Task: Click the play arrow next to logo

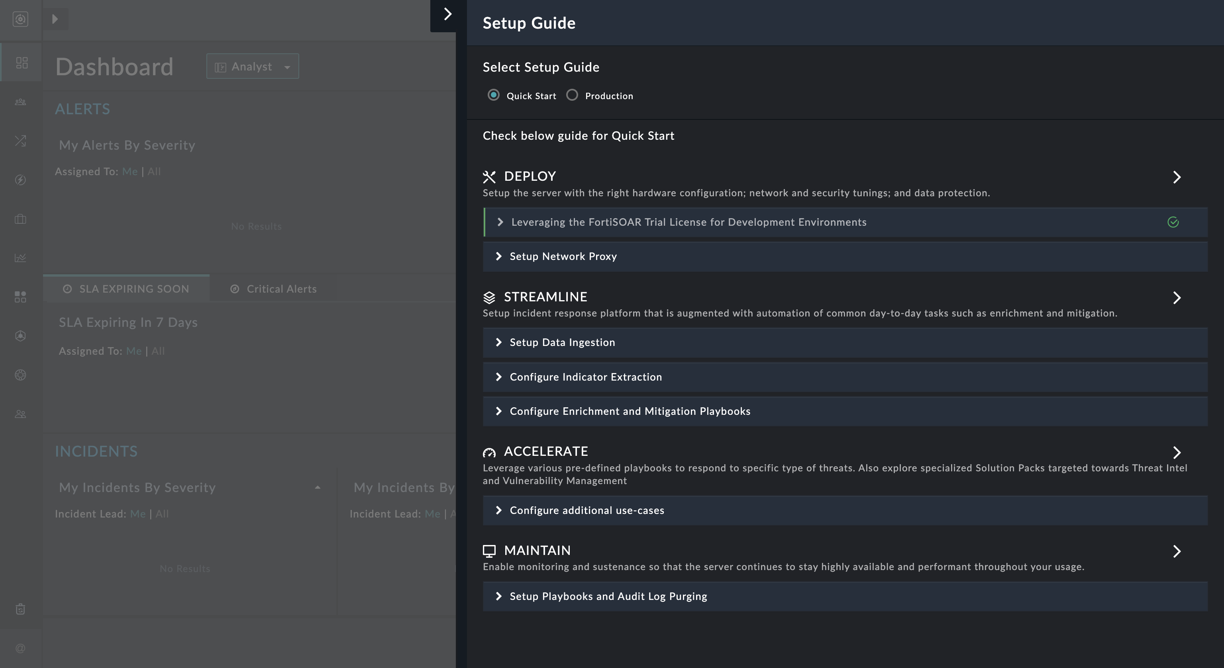Action: [x=55, y=19]
